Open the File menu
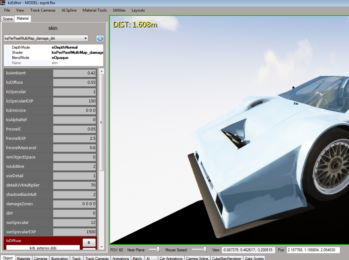Viewport: 349px width, 260px height. point(7,10)
